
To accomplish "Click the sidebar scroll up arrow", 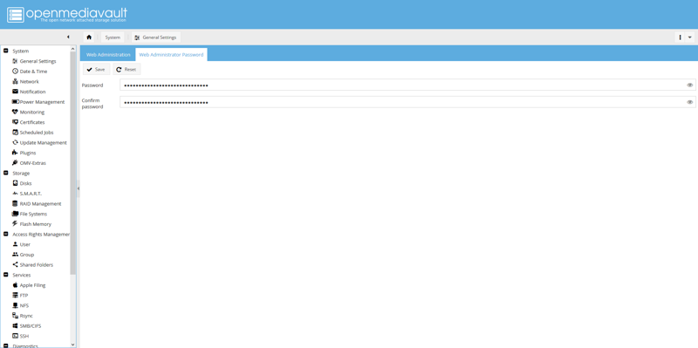I will coord(73,48).
